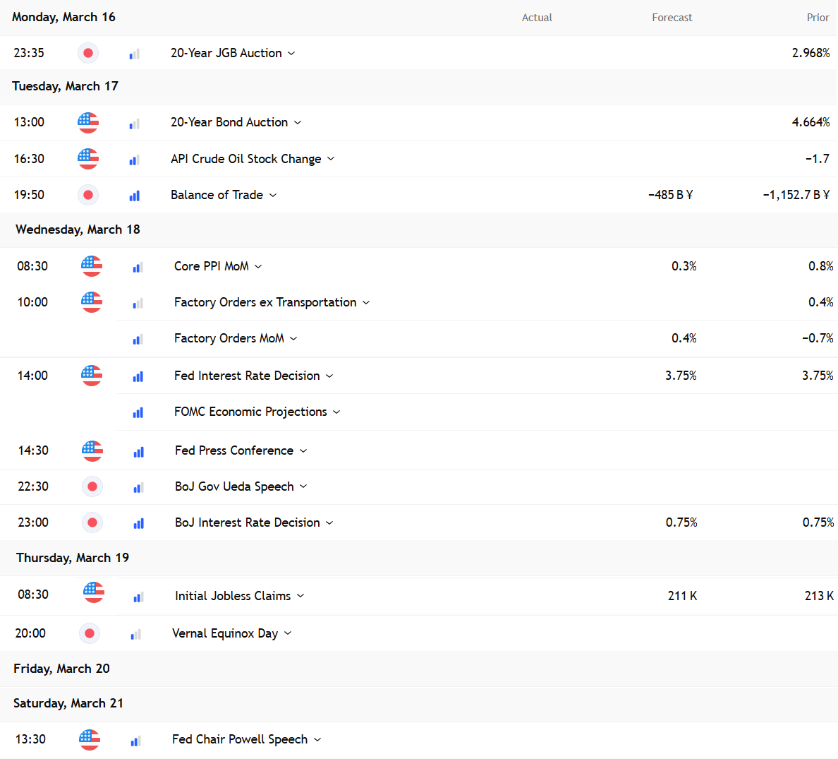This screenshot has height=759, width=838.
Task: Click the importance bars icon for Factory Orders MoM
Action: coord(138,339)
